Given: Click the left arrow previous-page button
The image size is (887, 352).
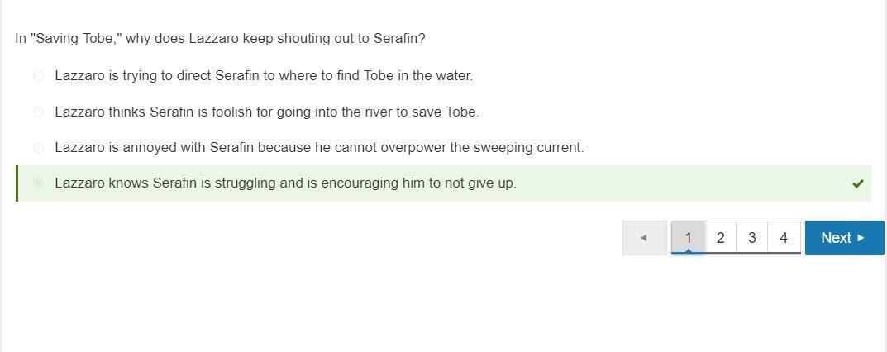Looking at the screenshot, I should [x=644, y=238].
